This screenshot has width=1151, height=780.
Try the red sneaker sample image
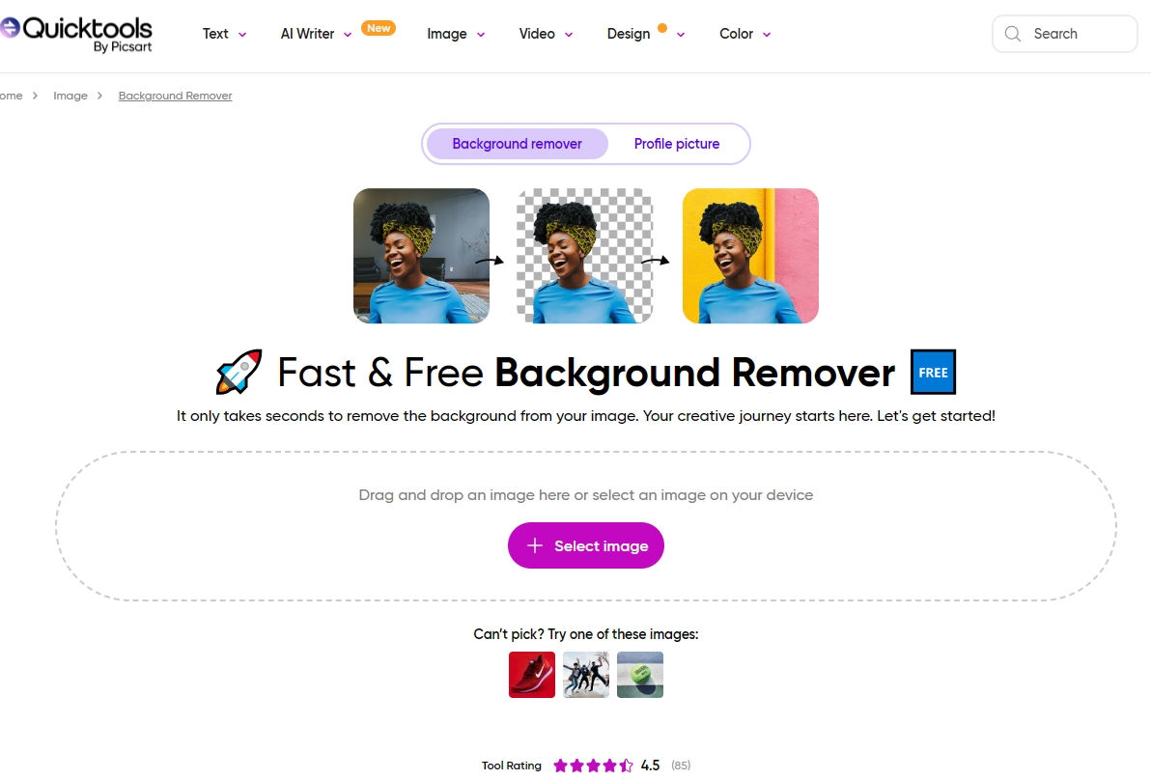[x=532, y=675]
